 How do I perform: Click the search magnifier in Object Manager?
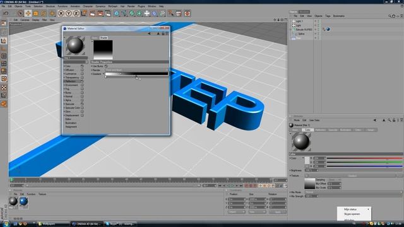(389, 16)
